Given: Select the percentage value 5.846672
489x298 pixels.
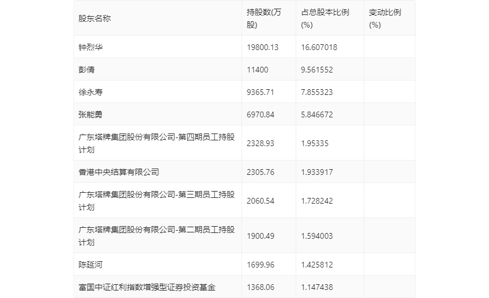Looking at the screenshot, I should (317, 114).
